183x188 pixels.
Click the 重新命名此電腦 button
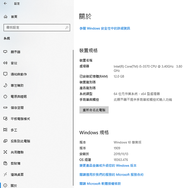pyautogui.click(x=94, y=110)
